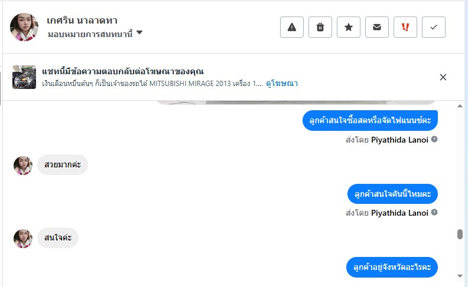Delete conversation with trash can icon
Viewport: 468px width, 287px height.
320,27
